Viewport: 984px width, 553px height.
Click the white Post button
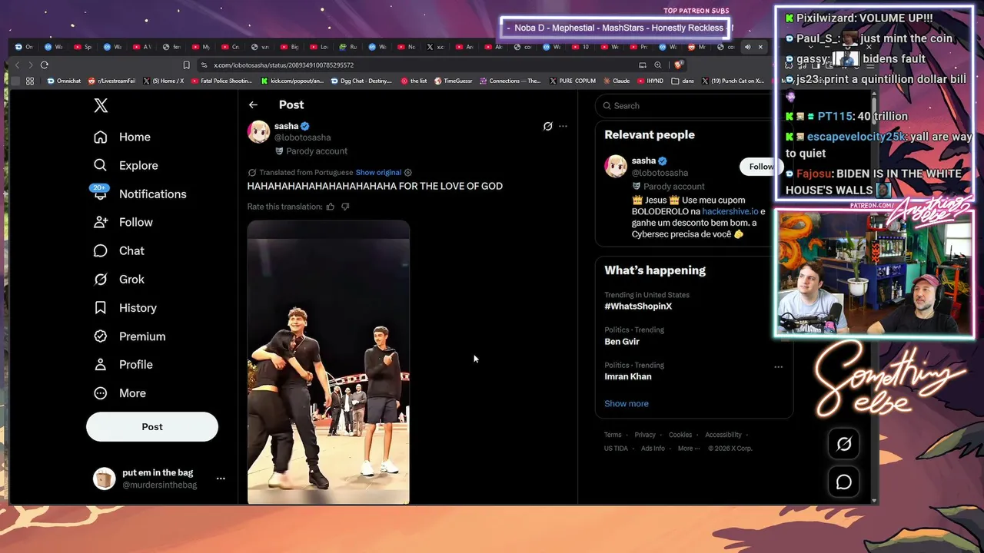152,426
